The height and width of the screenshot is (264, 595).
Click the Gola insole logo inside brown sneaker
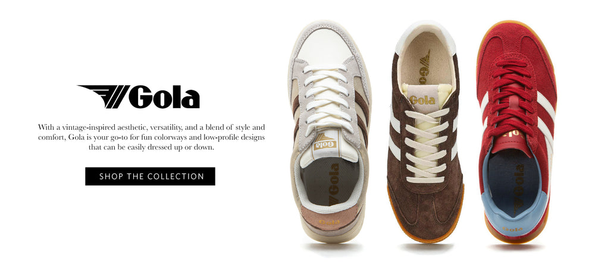[425, 67]
